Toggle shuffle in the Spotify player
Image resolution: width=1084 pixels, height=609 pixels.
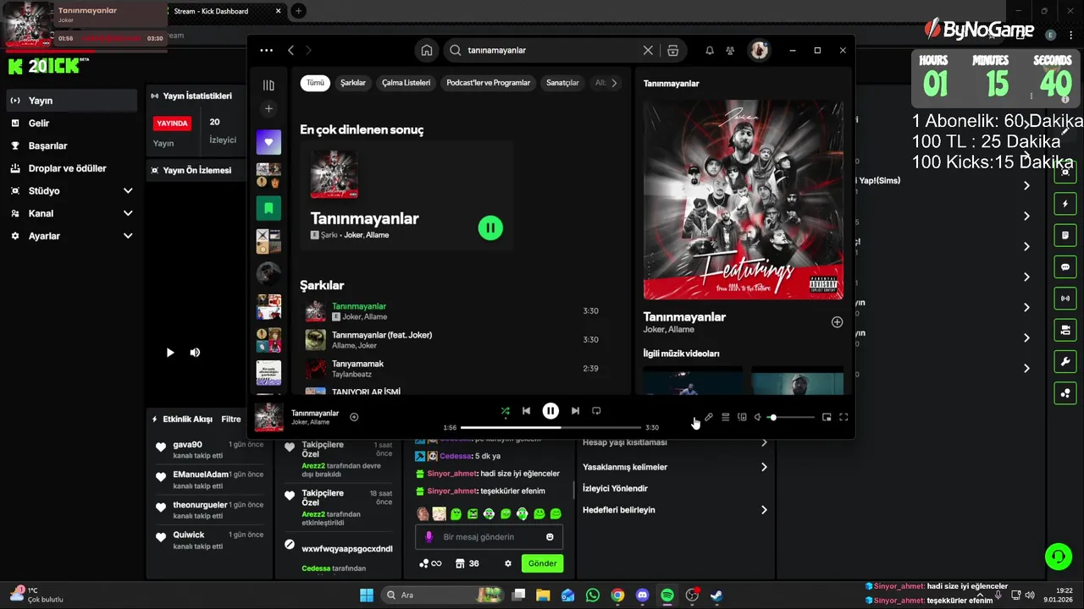[x=505, y=411]
